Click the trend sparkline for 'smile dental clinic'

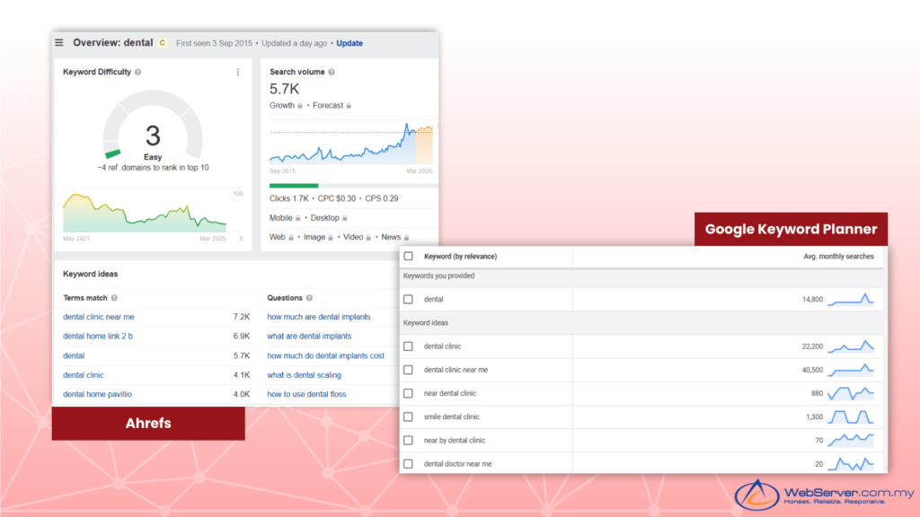(x=851, y=416)
